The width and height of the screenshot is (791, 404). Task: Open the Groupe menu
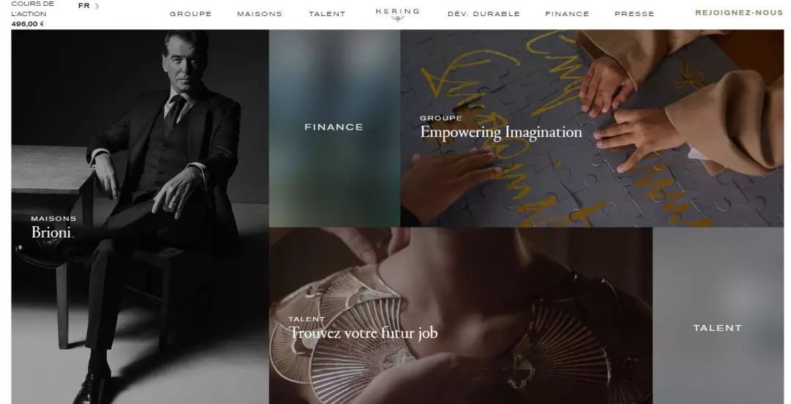tap(190, 14)
